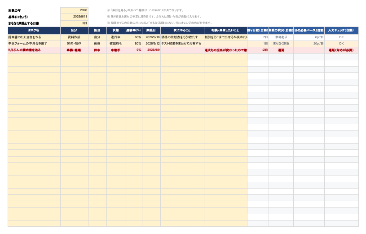
Task: Click the 20pt/日 pace cell
Action: pyautogui.click(x=309, y=44)
